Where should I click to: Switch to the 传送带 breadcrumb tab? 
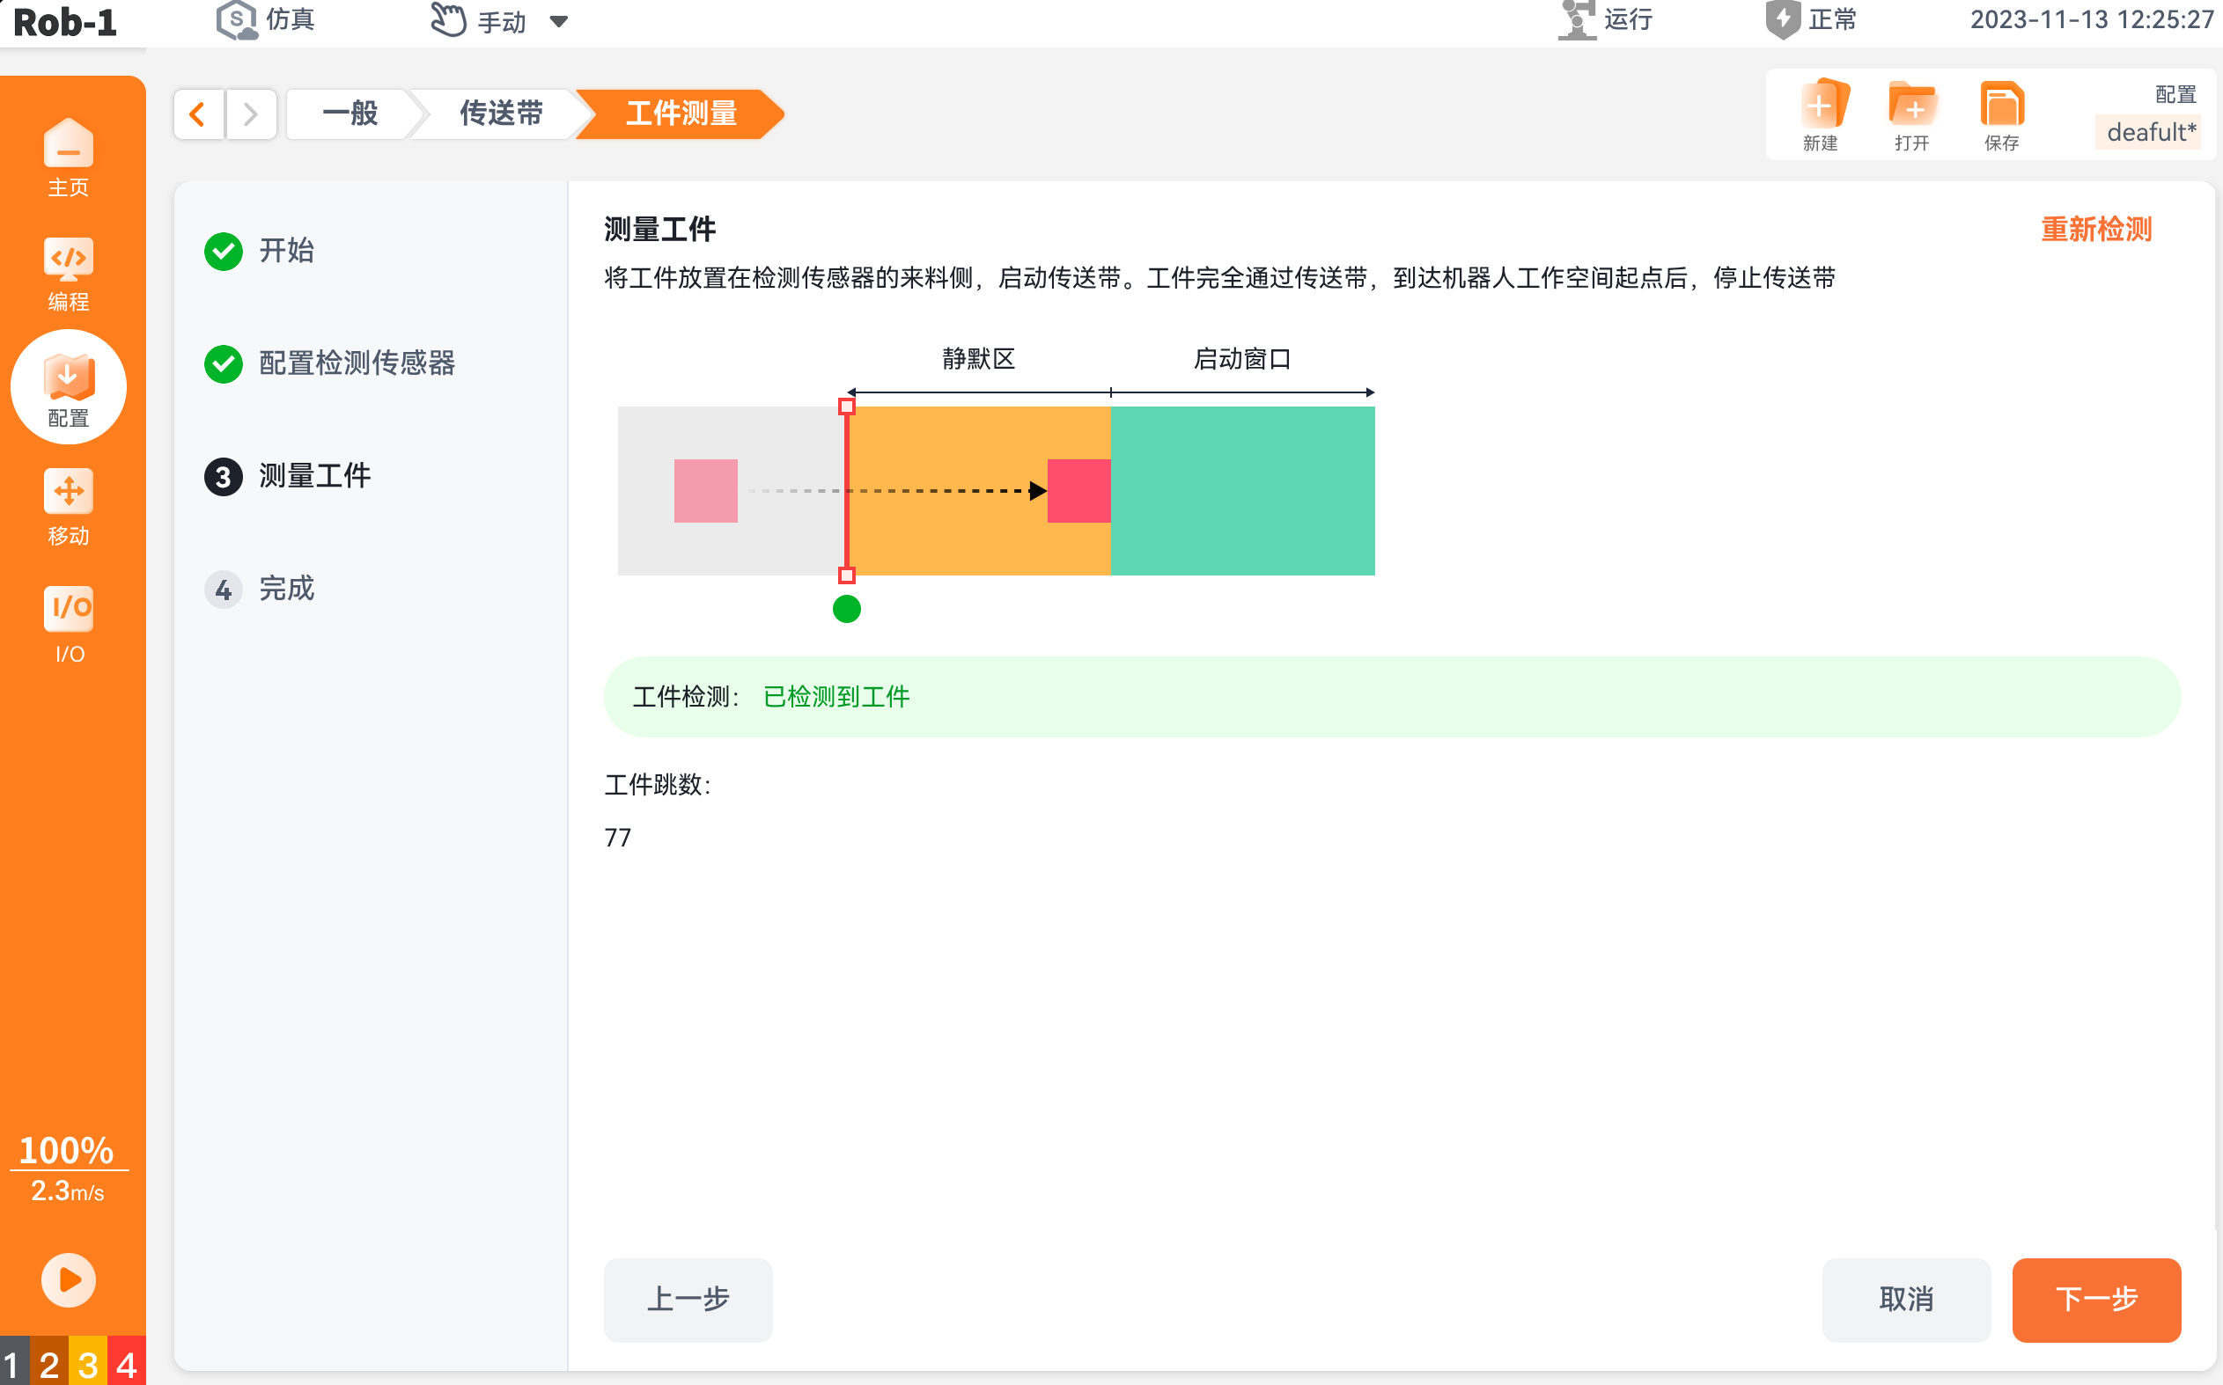pyautogui.click(x=500, y=114)
